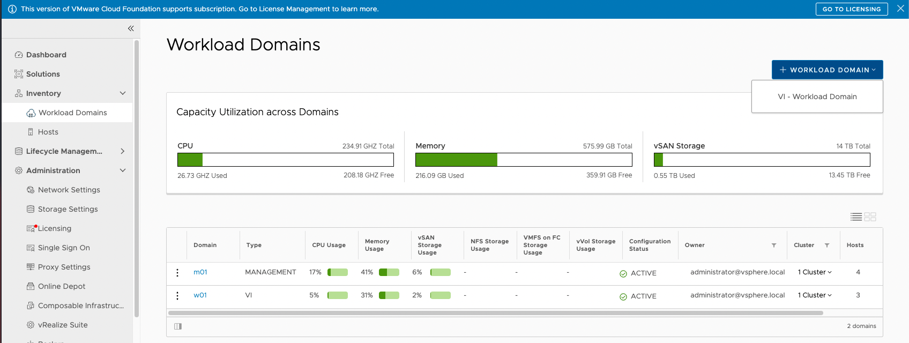Open Licensing page from sidebar
The width and height of the screenshot is (909, 343).
[x=55, y=228]
